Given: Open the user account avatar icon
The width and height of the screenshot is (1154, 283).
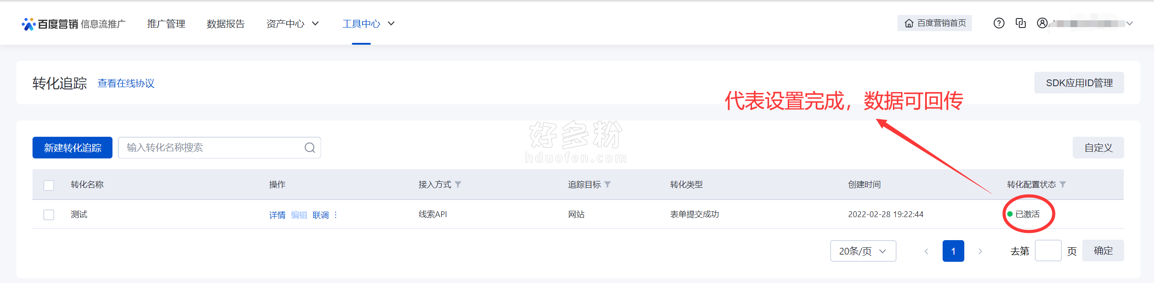Looking at the screenshot, I should 1042,23.
